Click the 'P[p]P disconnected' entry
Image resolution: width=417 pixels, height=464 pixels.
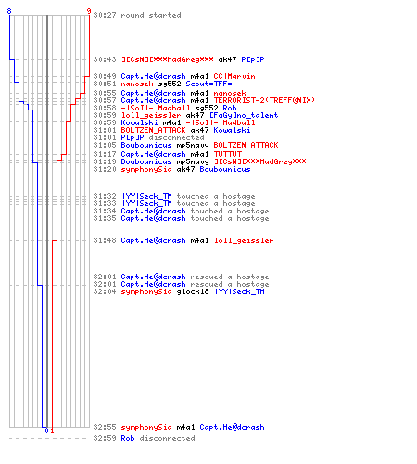(162, 137)
